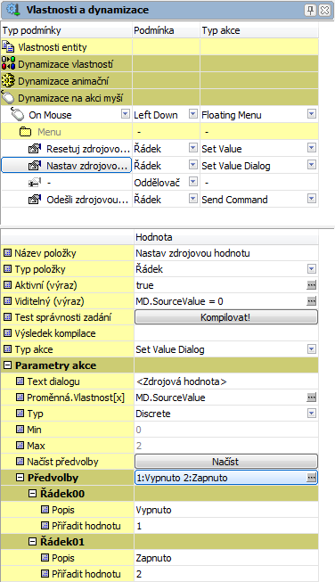335x582 pixels.
Task: Collapse the Parametry akce section
Action: 7,365
